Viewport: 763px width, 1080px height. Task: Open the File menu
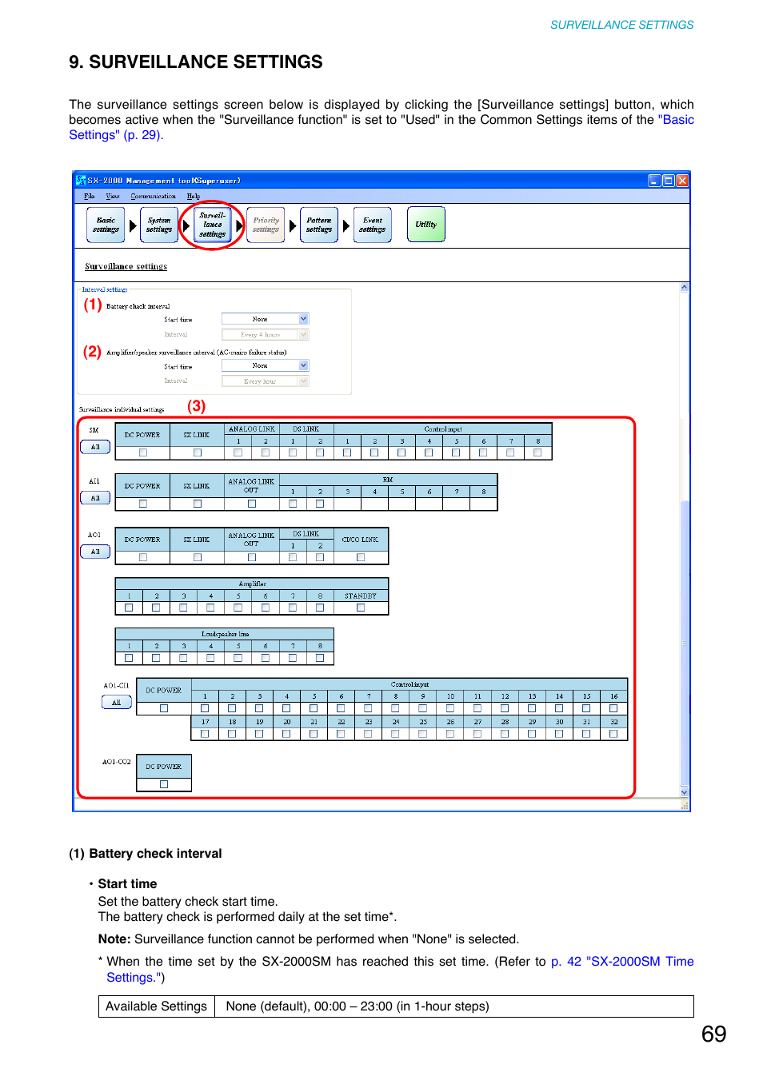[x=90, y=196]
